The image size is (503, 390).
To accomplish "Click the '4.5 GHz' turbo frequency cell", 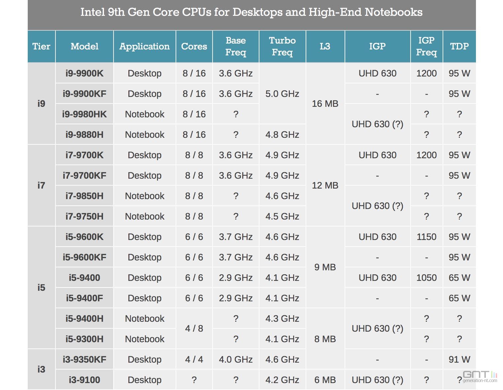I will tap(282, 216).
